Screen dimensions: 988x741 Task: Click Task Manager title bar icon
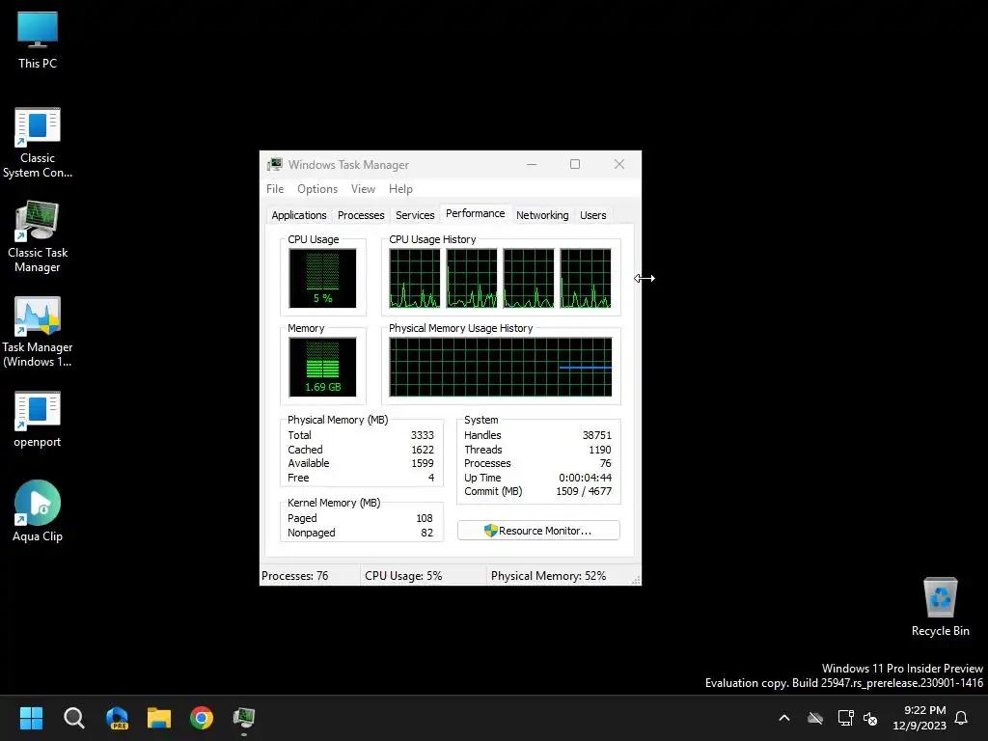274,164
